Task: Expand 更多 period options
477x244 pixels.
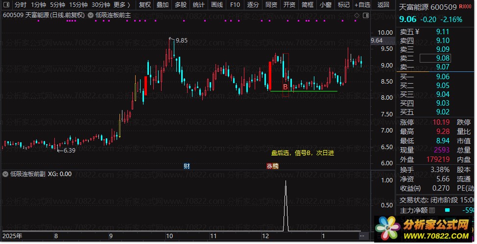Action: click(122, 5)
